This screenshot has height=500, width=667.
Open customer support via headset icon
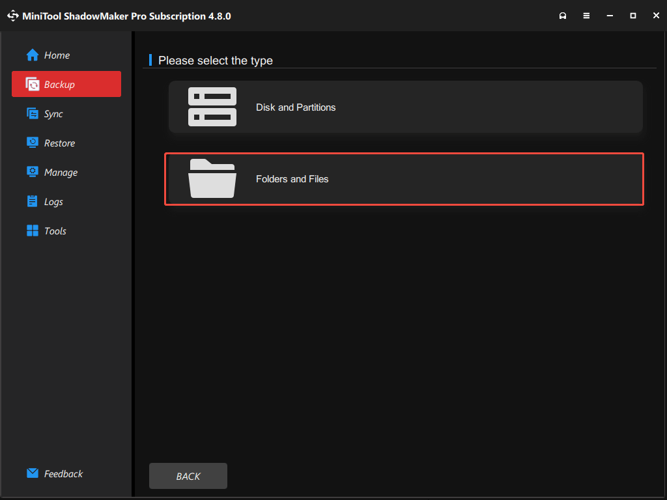[x=563, y=15]
